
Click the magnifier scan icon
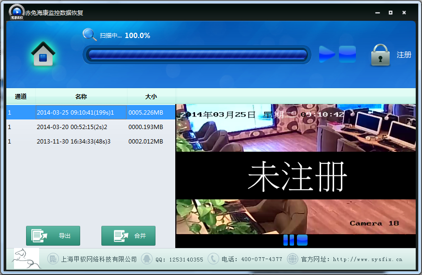[x=90, y=35]
